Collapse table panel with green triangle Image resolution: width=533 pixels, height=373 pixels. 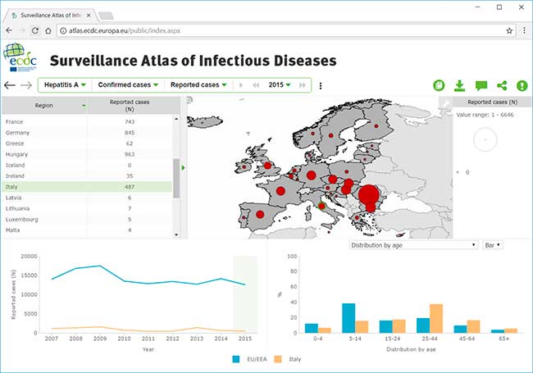click(183, 168)
